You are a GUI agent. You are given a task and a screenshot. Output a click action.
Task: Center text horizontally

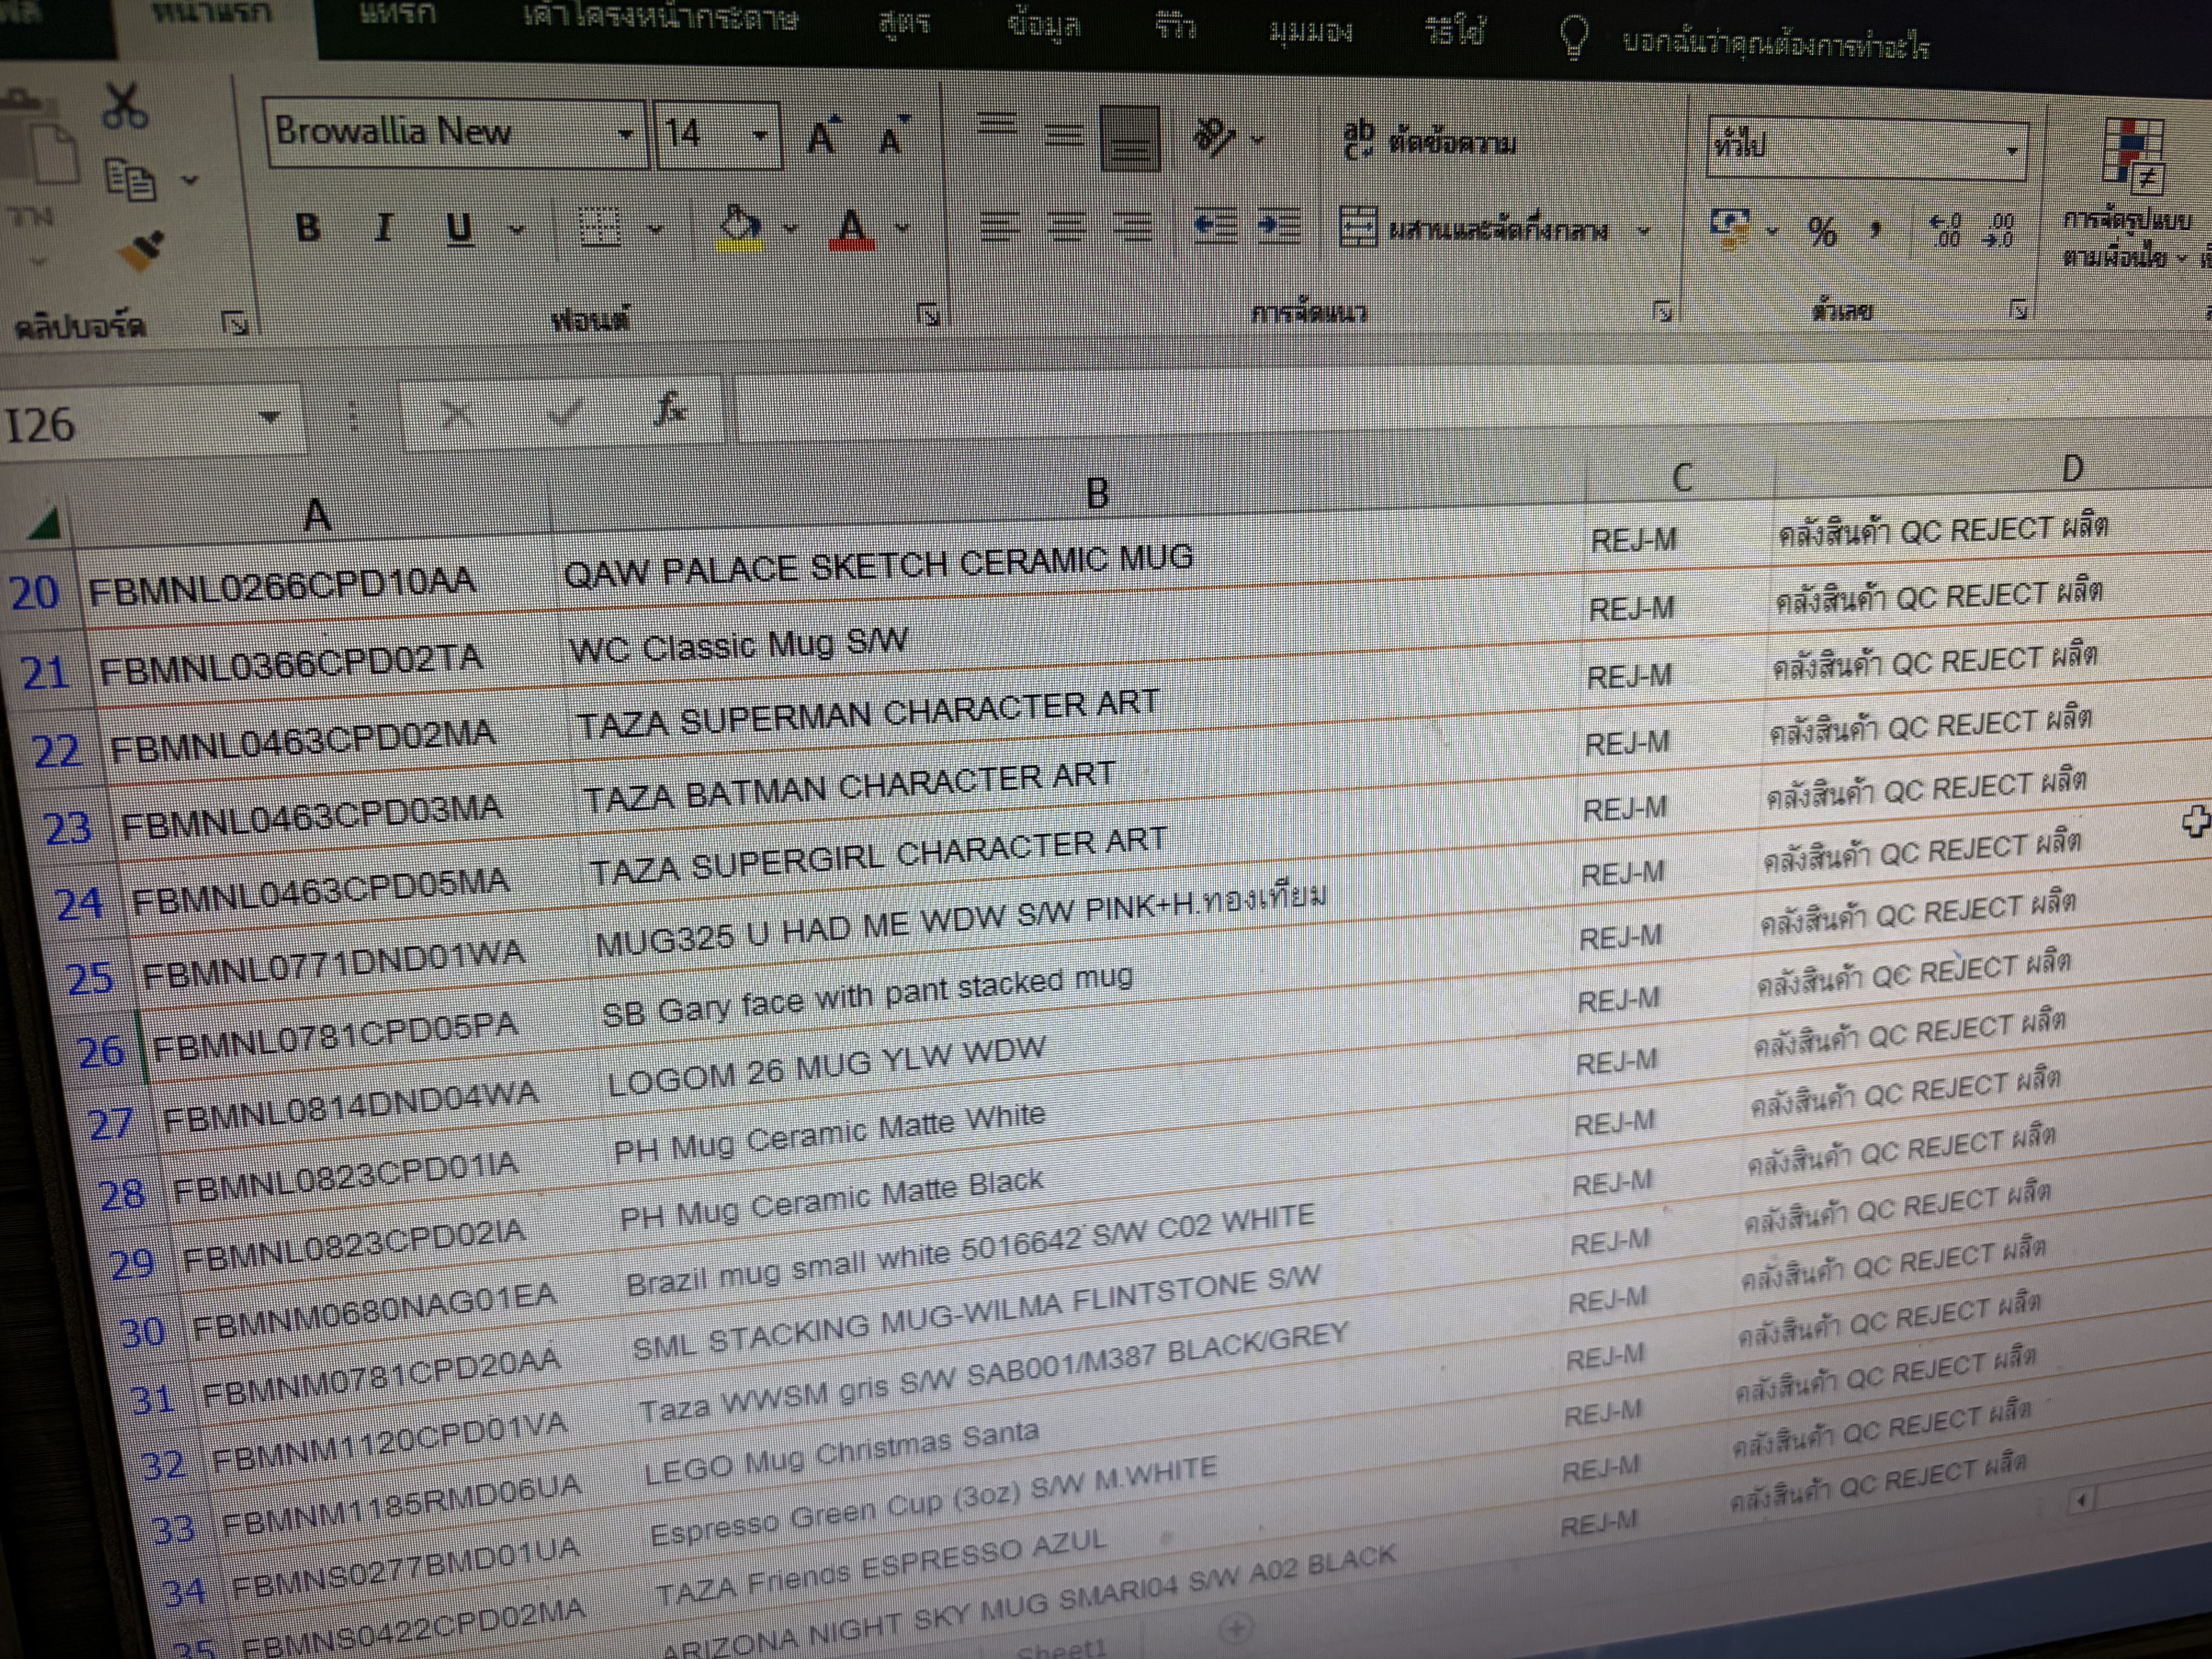click(1066, 227)
